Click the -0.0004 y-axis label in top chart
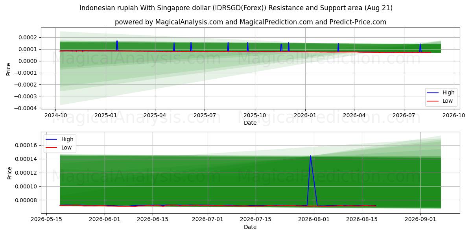The height and width of the screenshot is (236, 472). [x=26, y=108]
